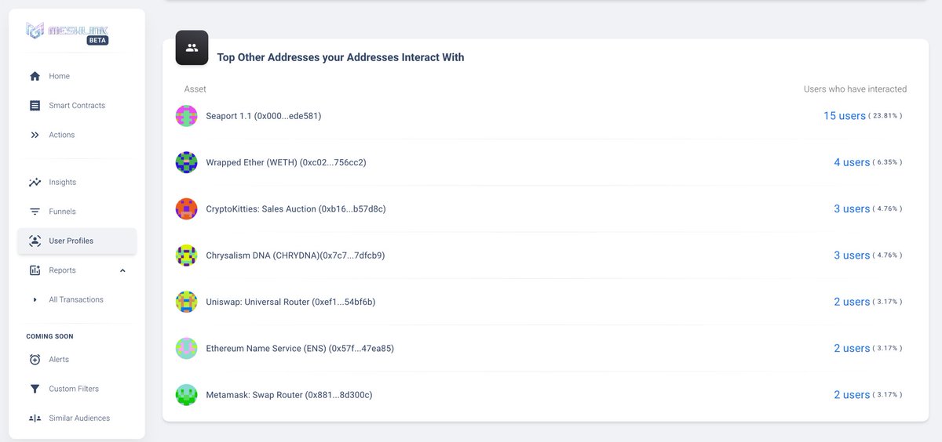Click the Home house icon

coord(35,76)
